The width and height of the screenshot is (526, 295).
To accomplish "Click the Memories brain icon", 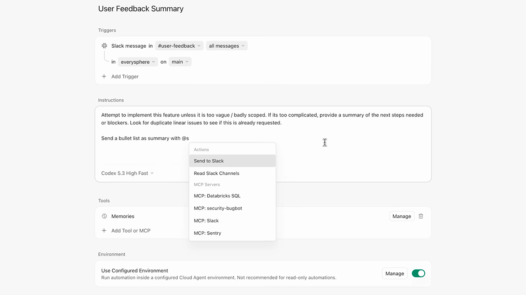I will (x=105, y=216).
